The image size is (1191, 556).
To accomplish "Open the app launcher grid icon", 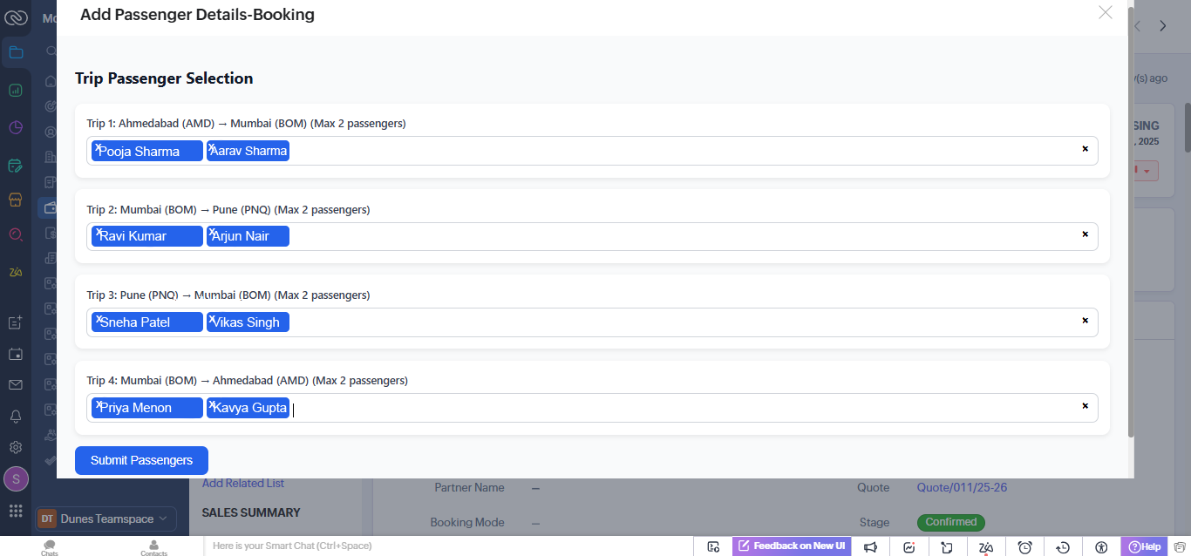I will (16, 511).
